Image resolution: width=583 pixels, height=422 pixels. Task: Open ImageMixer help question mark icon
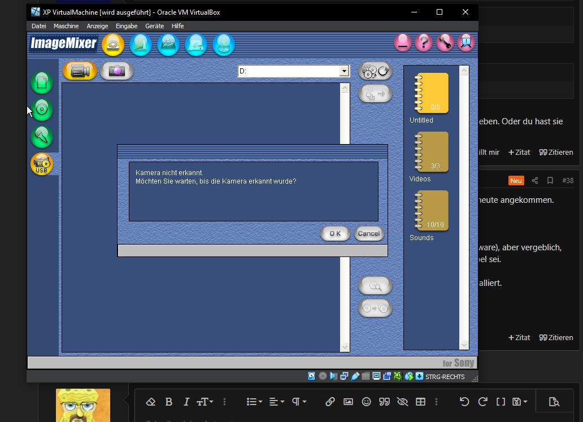[x=424, y=42]
